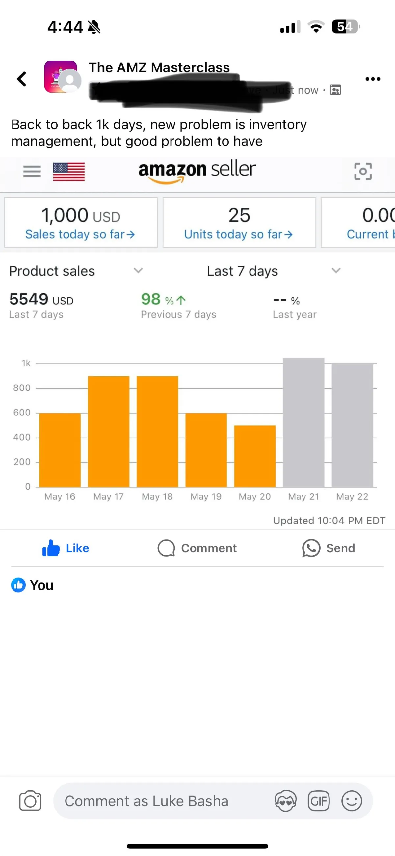Open the three-dot post options menu
395x856 pixels.
[372, 79]
